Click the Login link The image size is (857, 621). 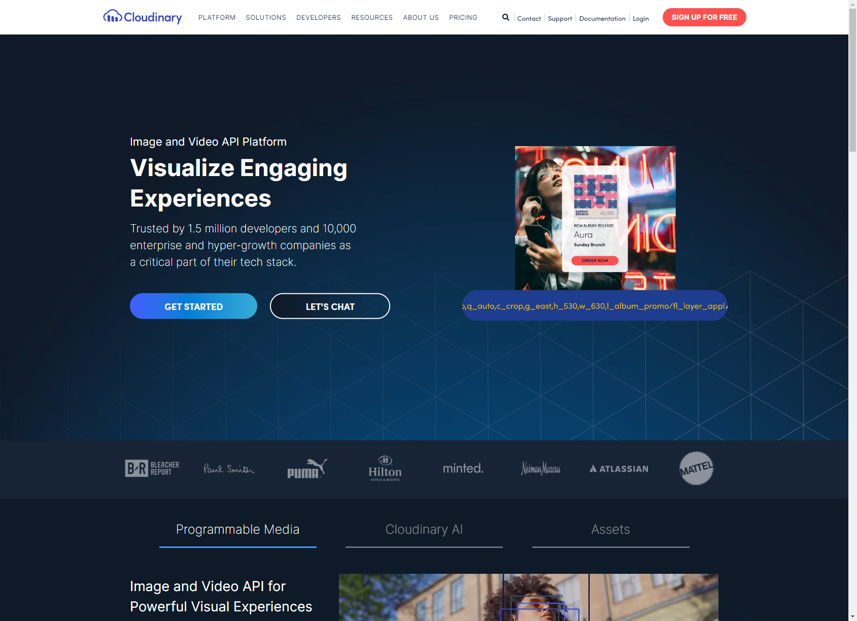[x=641, y=18]
